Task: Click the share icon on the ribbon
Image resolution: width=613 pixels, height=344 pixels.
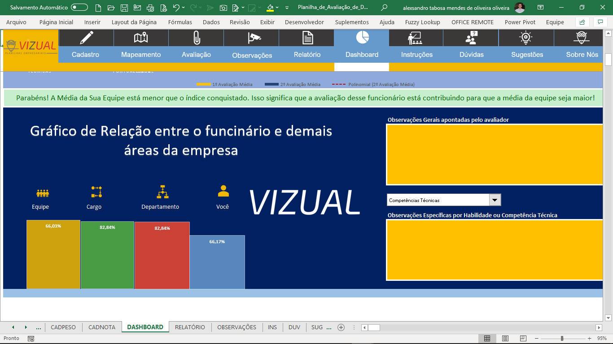Action: pyautogui.click(x=582, y=22)
